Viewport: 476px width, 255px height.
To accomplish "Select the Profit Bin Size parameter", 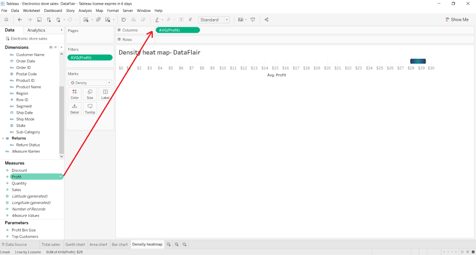I will 24,230.
